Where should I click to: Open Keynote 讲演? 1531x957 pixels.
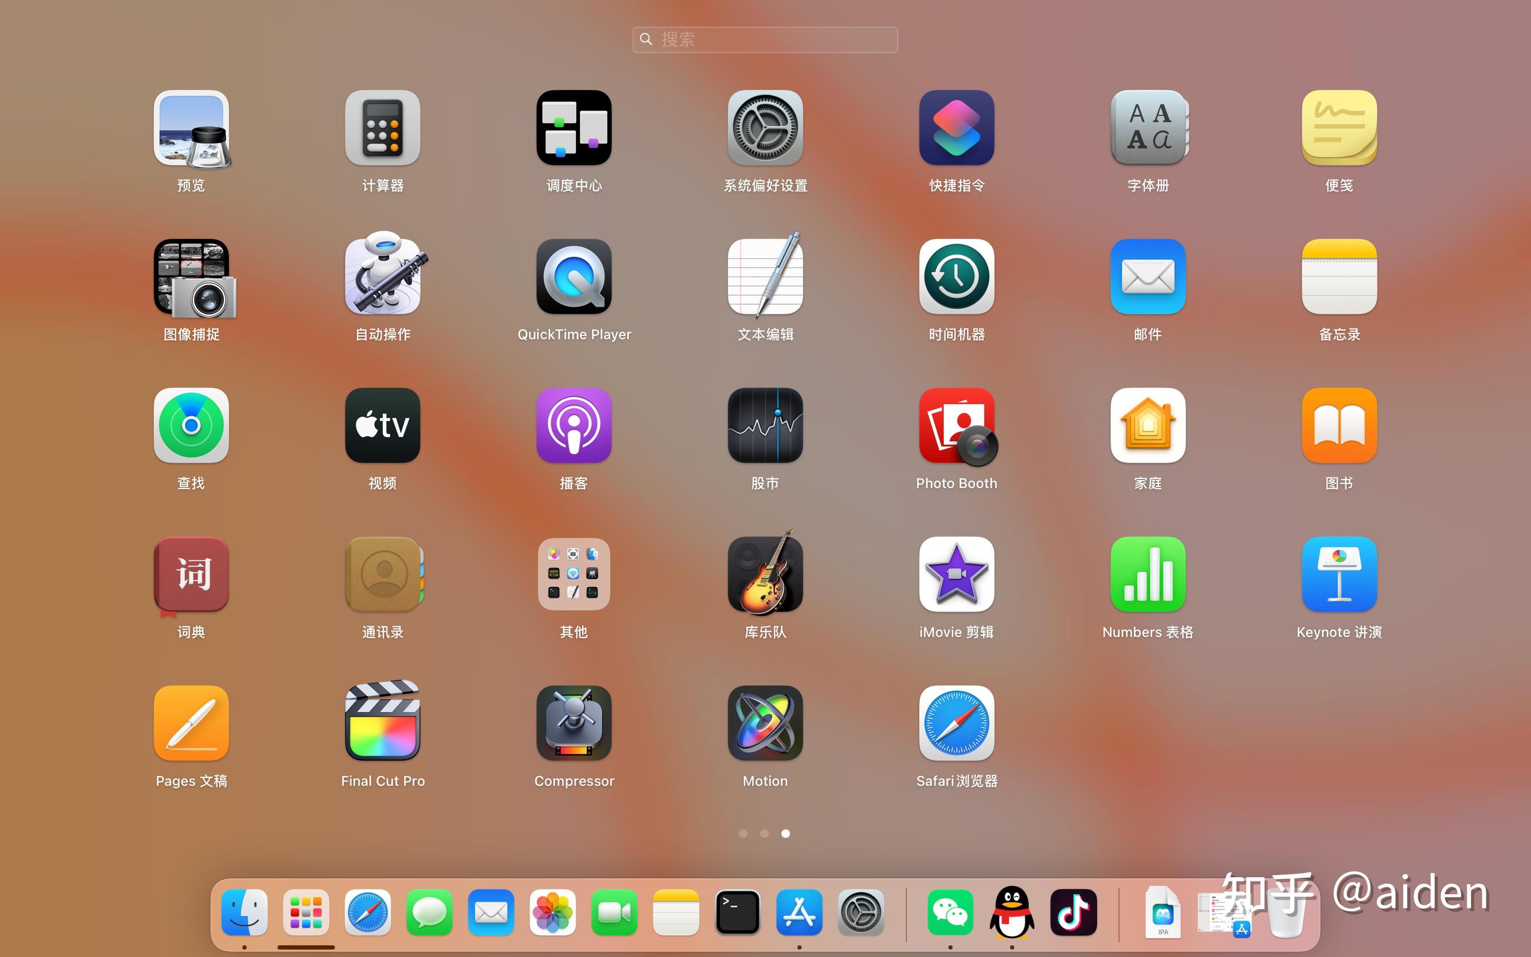[1339, 575]
